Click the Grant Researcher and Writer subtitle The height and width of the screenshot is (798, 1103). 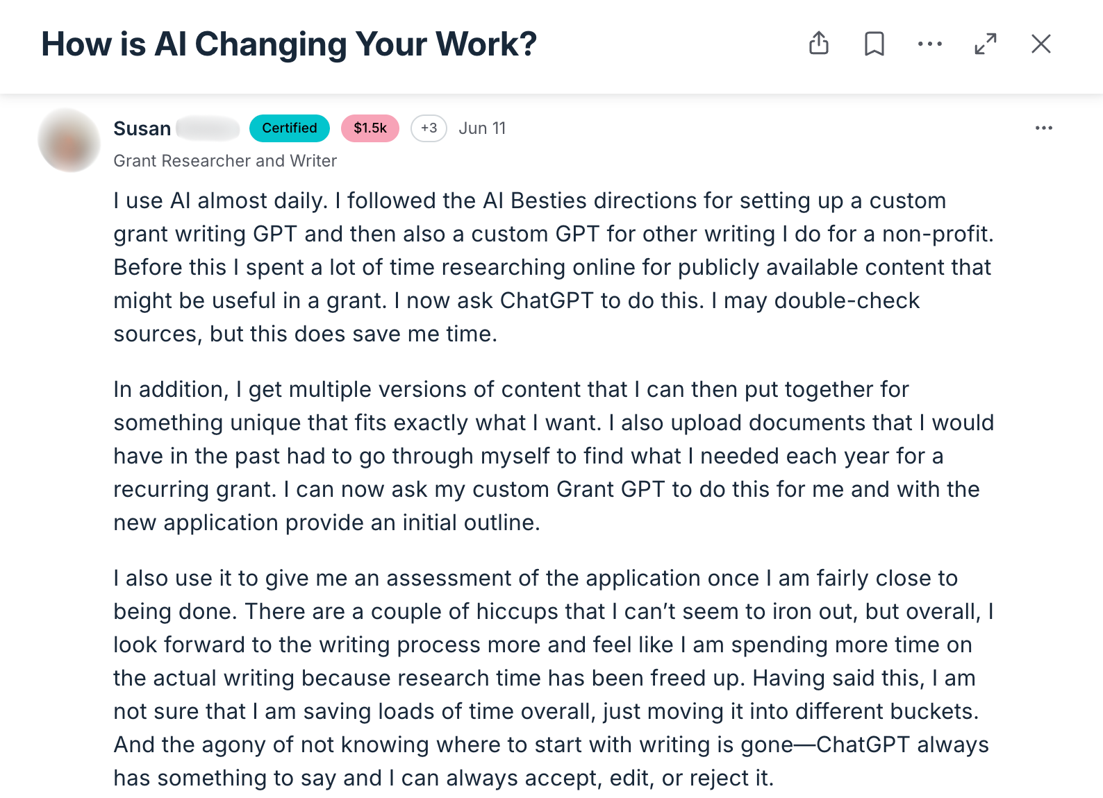pos(225,161)
